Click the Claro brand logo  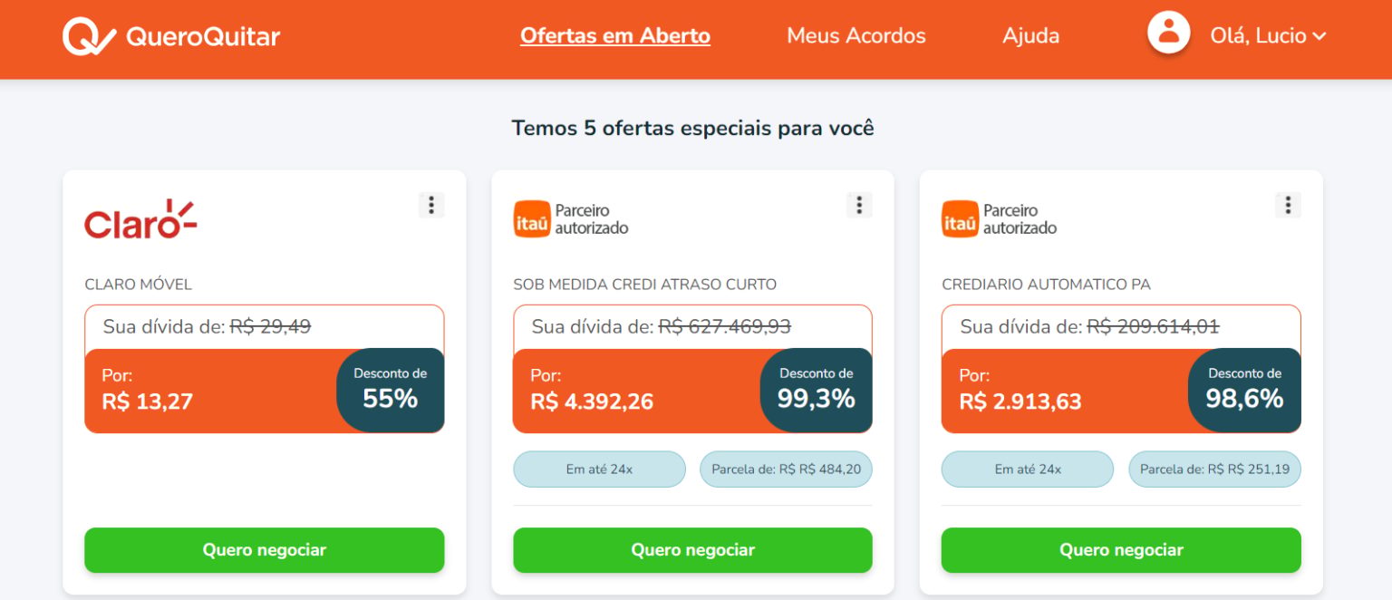coord(140,219)
